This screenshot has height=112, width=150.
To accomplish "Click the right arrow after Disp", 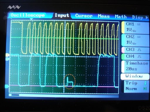I will pyautogui.click(x=147, y=17).
